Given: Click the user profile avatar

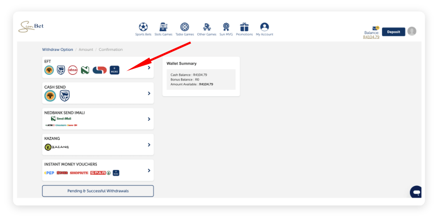Looking at the screenshot, I should 412,31.
